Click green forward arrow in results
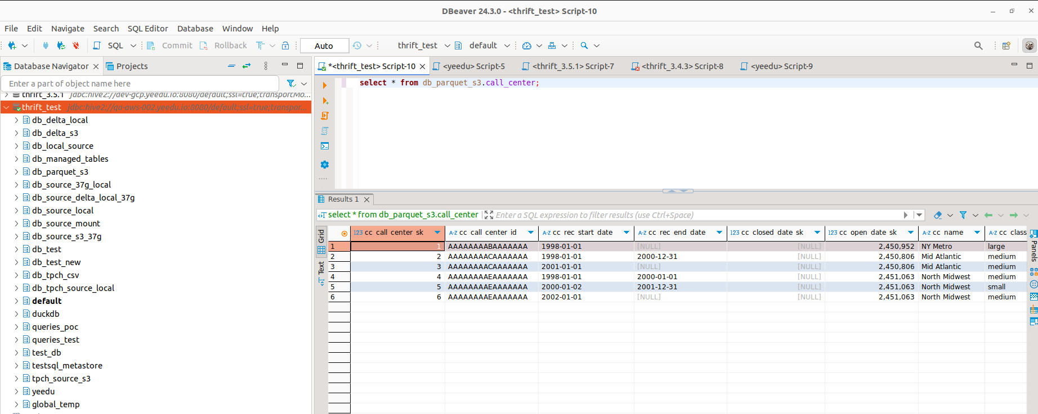Image resolution: width=1038 pixels, height=414 pixels. 1014,215
